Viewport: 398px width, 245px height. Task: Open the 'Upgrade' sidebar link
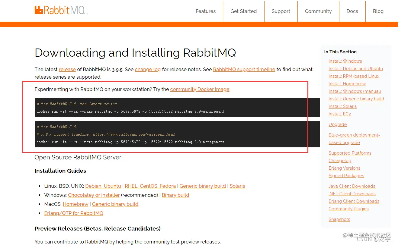338,124
